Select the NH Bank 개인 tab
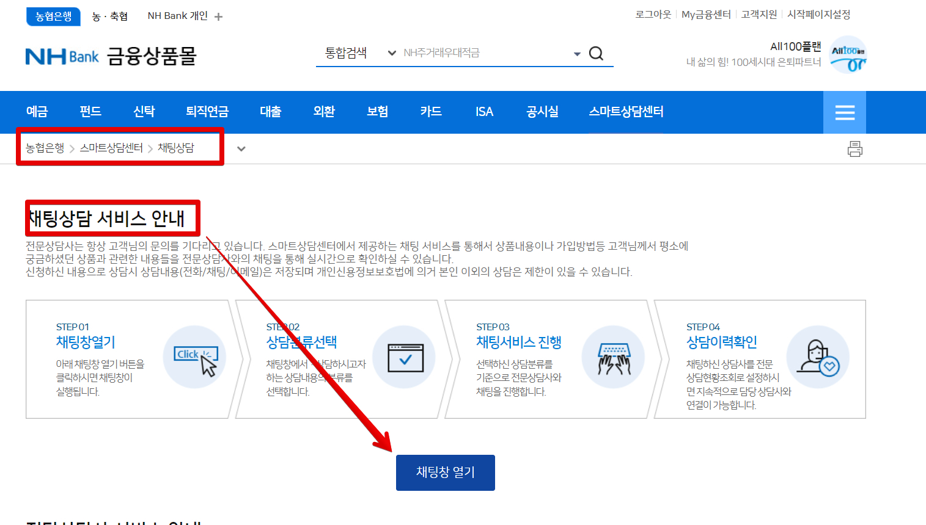926x525 pixels. pos(178,16)
